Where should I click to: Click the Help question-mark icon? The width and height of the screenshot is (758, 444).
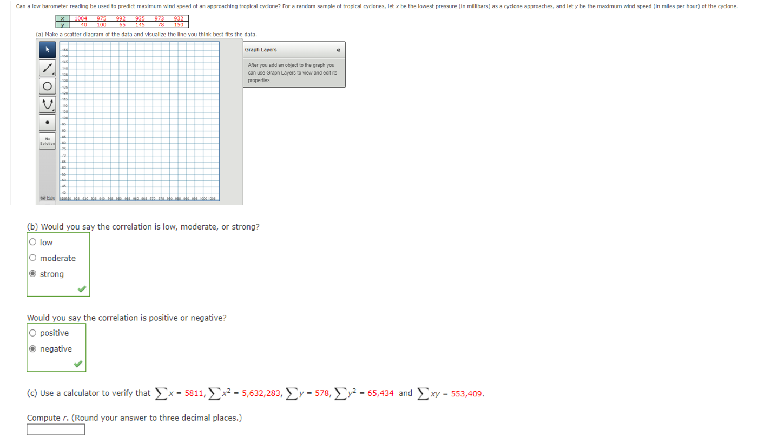(43, 197)
